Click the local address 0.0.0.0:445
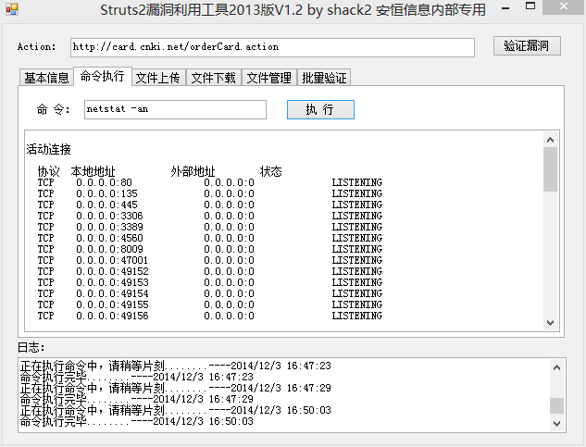The height and width of the screenshot is (447, 586). pos(106,205)
